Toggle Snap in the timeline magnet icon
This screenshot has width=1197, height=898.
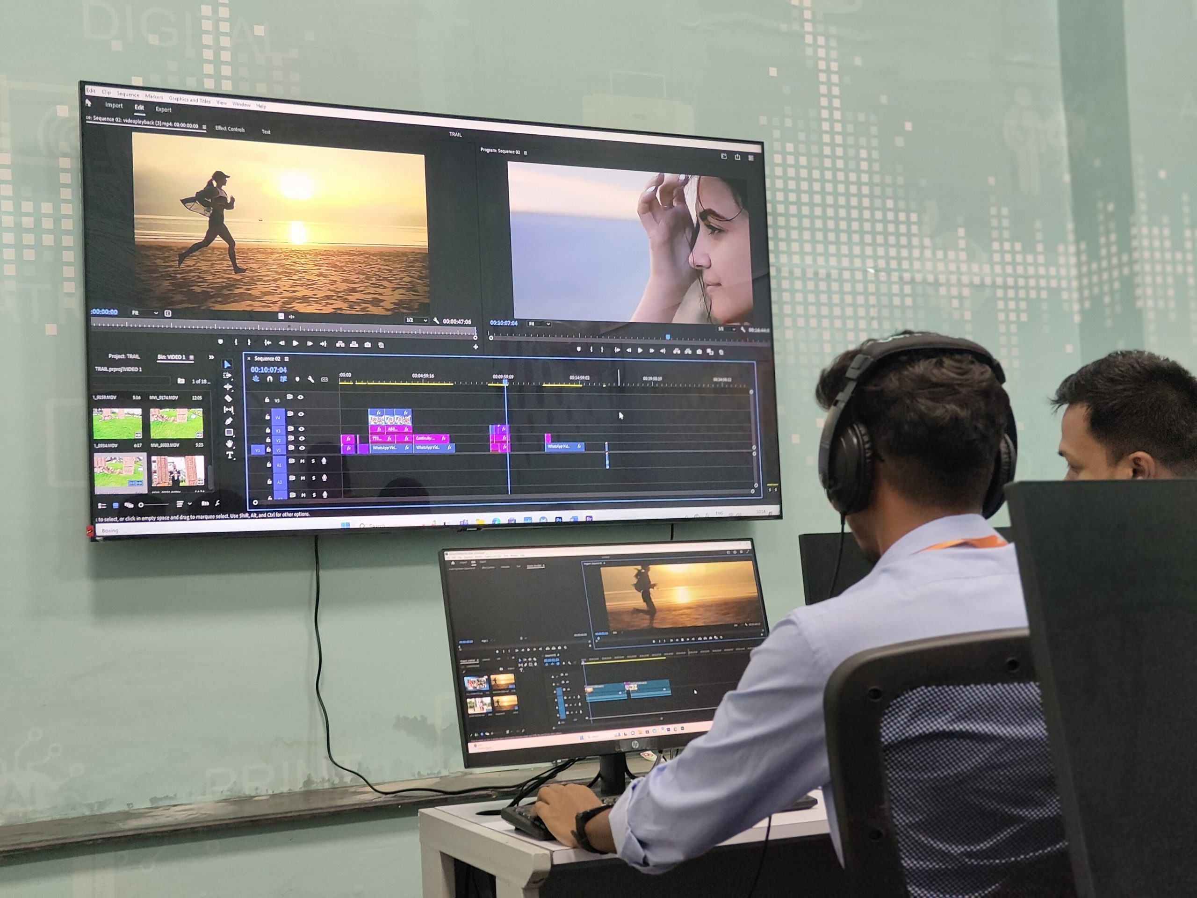269,379
